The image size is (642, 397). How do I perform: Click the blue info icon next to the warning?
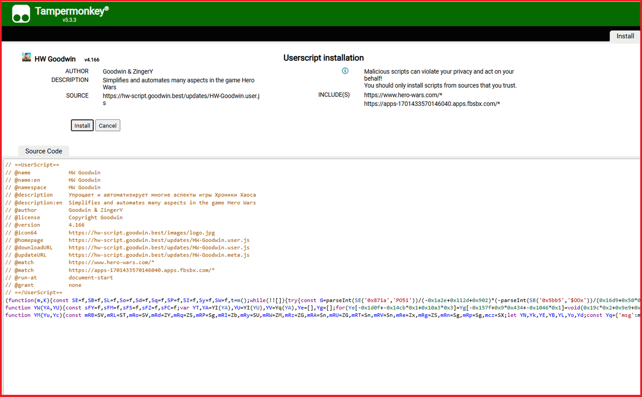coord(345,71)
